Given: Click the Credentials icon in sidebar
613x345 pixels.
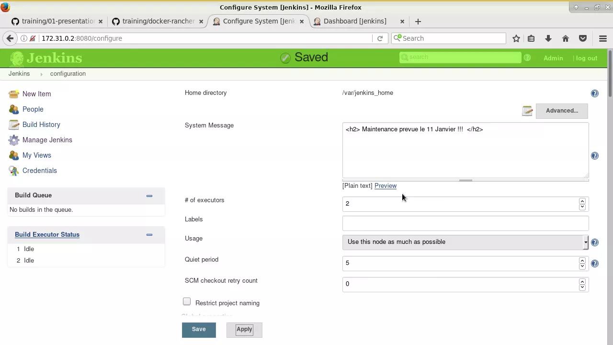Looking at the screenshot, I should [x=14, y=171].
